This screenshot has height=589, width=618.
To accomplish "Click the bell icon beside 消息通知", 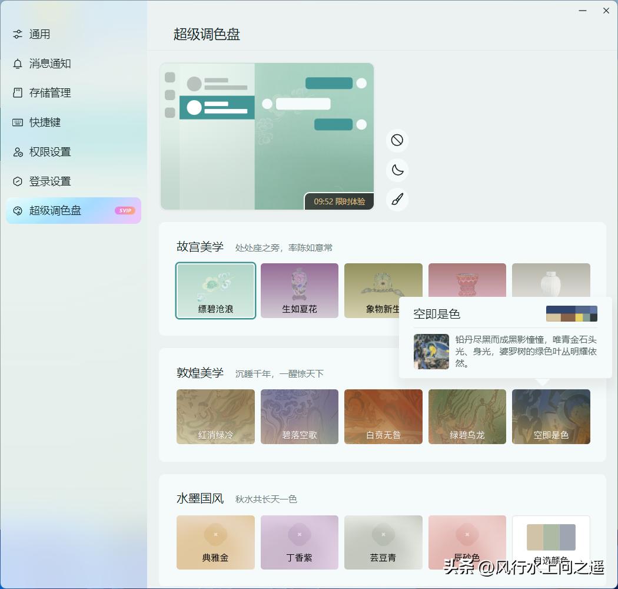I will click(17, 64).
